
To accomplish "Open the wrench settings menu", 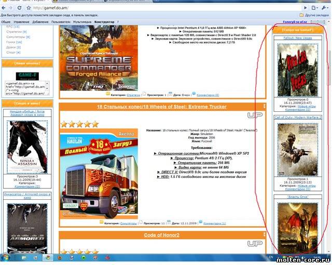I will (324, 8).
